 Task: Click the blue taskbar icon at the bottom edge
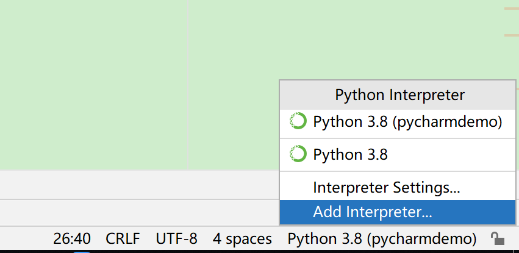click(x=82, y=252)
